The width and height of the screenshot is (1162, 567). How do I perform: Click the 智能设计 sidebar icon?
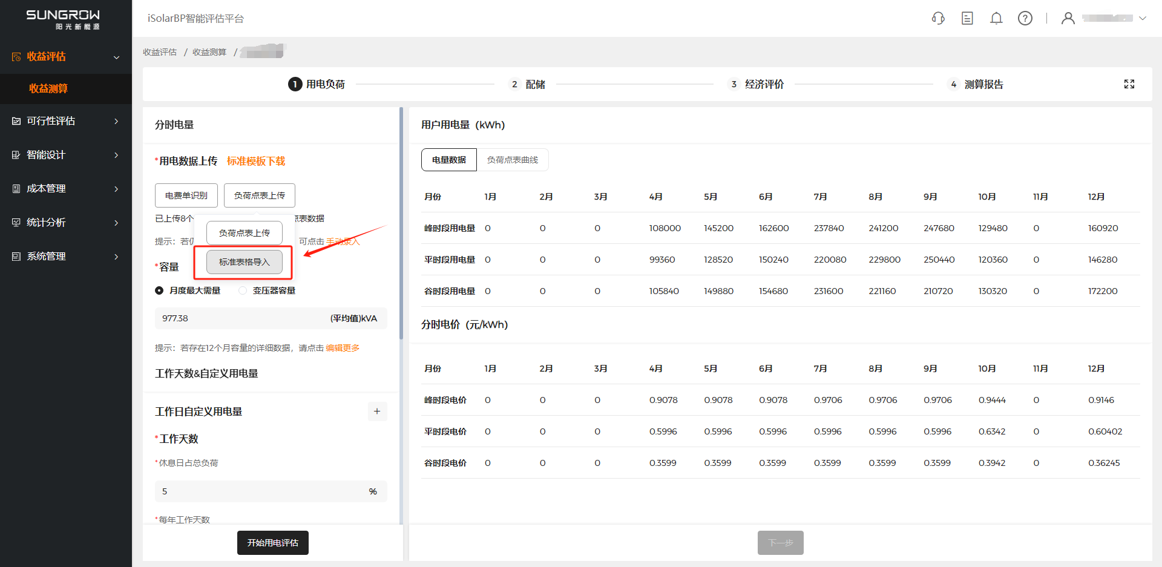pyautogui.click(x=16, y=155)
